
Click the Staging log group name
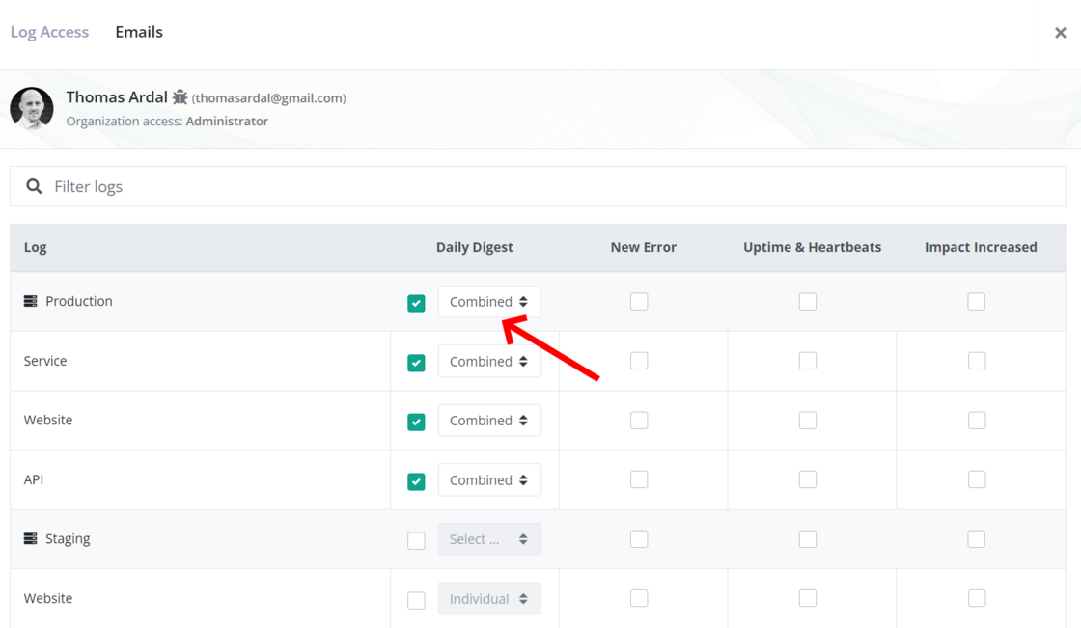click(68, 538)
